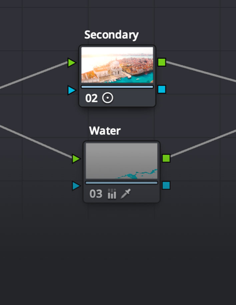The image size is (236, 305).
Task: Click the node number 03
Action: [96, 194]
